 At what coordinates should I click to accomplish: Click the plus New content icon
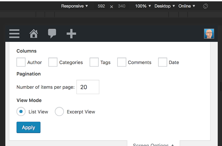tap(71, 34)
